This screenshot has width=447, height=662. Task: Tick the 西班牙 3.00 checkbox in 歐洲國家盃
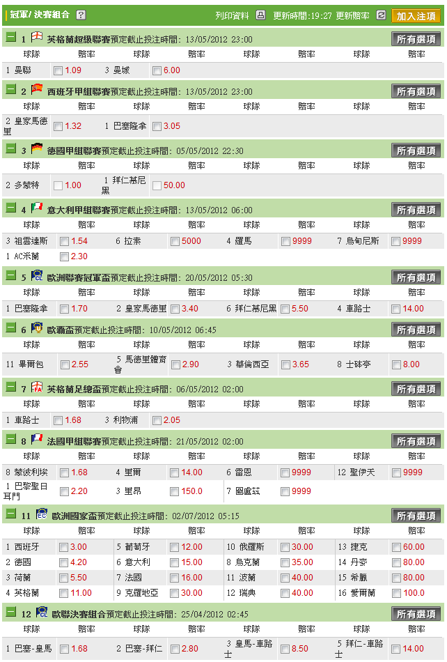pos(63,548)
